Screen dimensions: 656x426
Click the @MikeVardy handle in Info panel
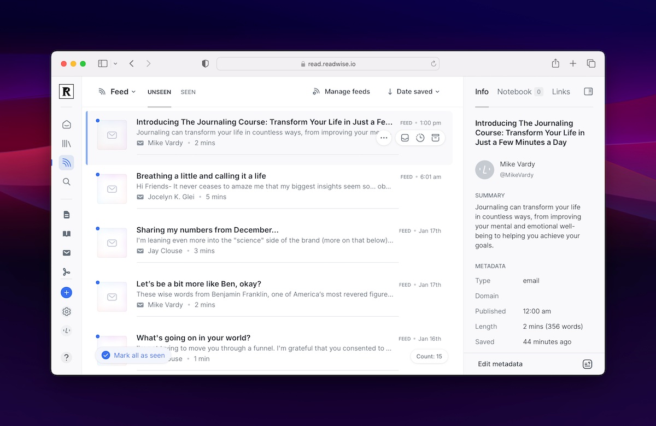tap(517, 175)
